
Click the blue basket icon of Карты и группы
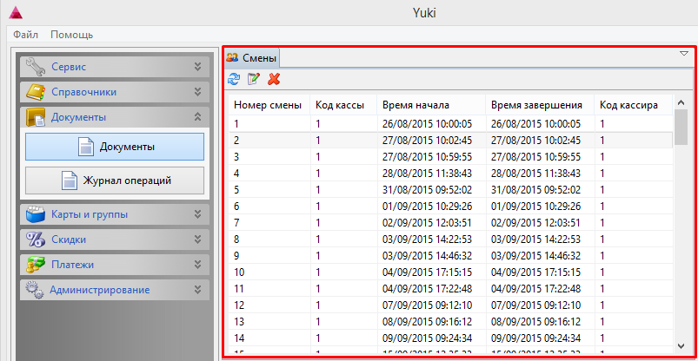click(36, 214)
